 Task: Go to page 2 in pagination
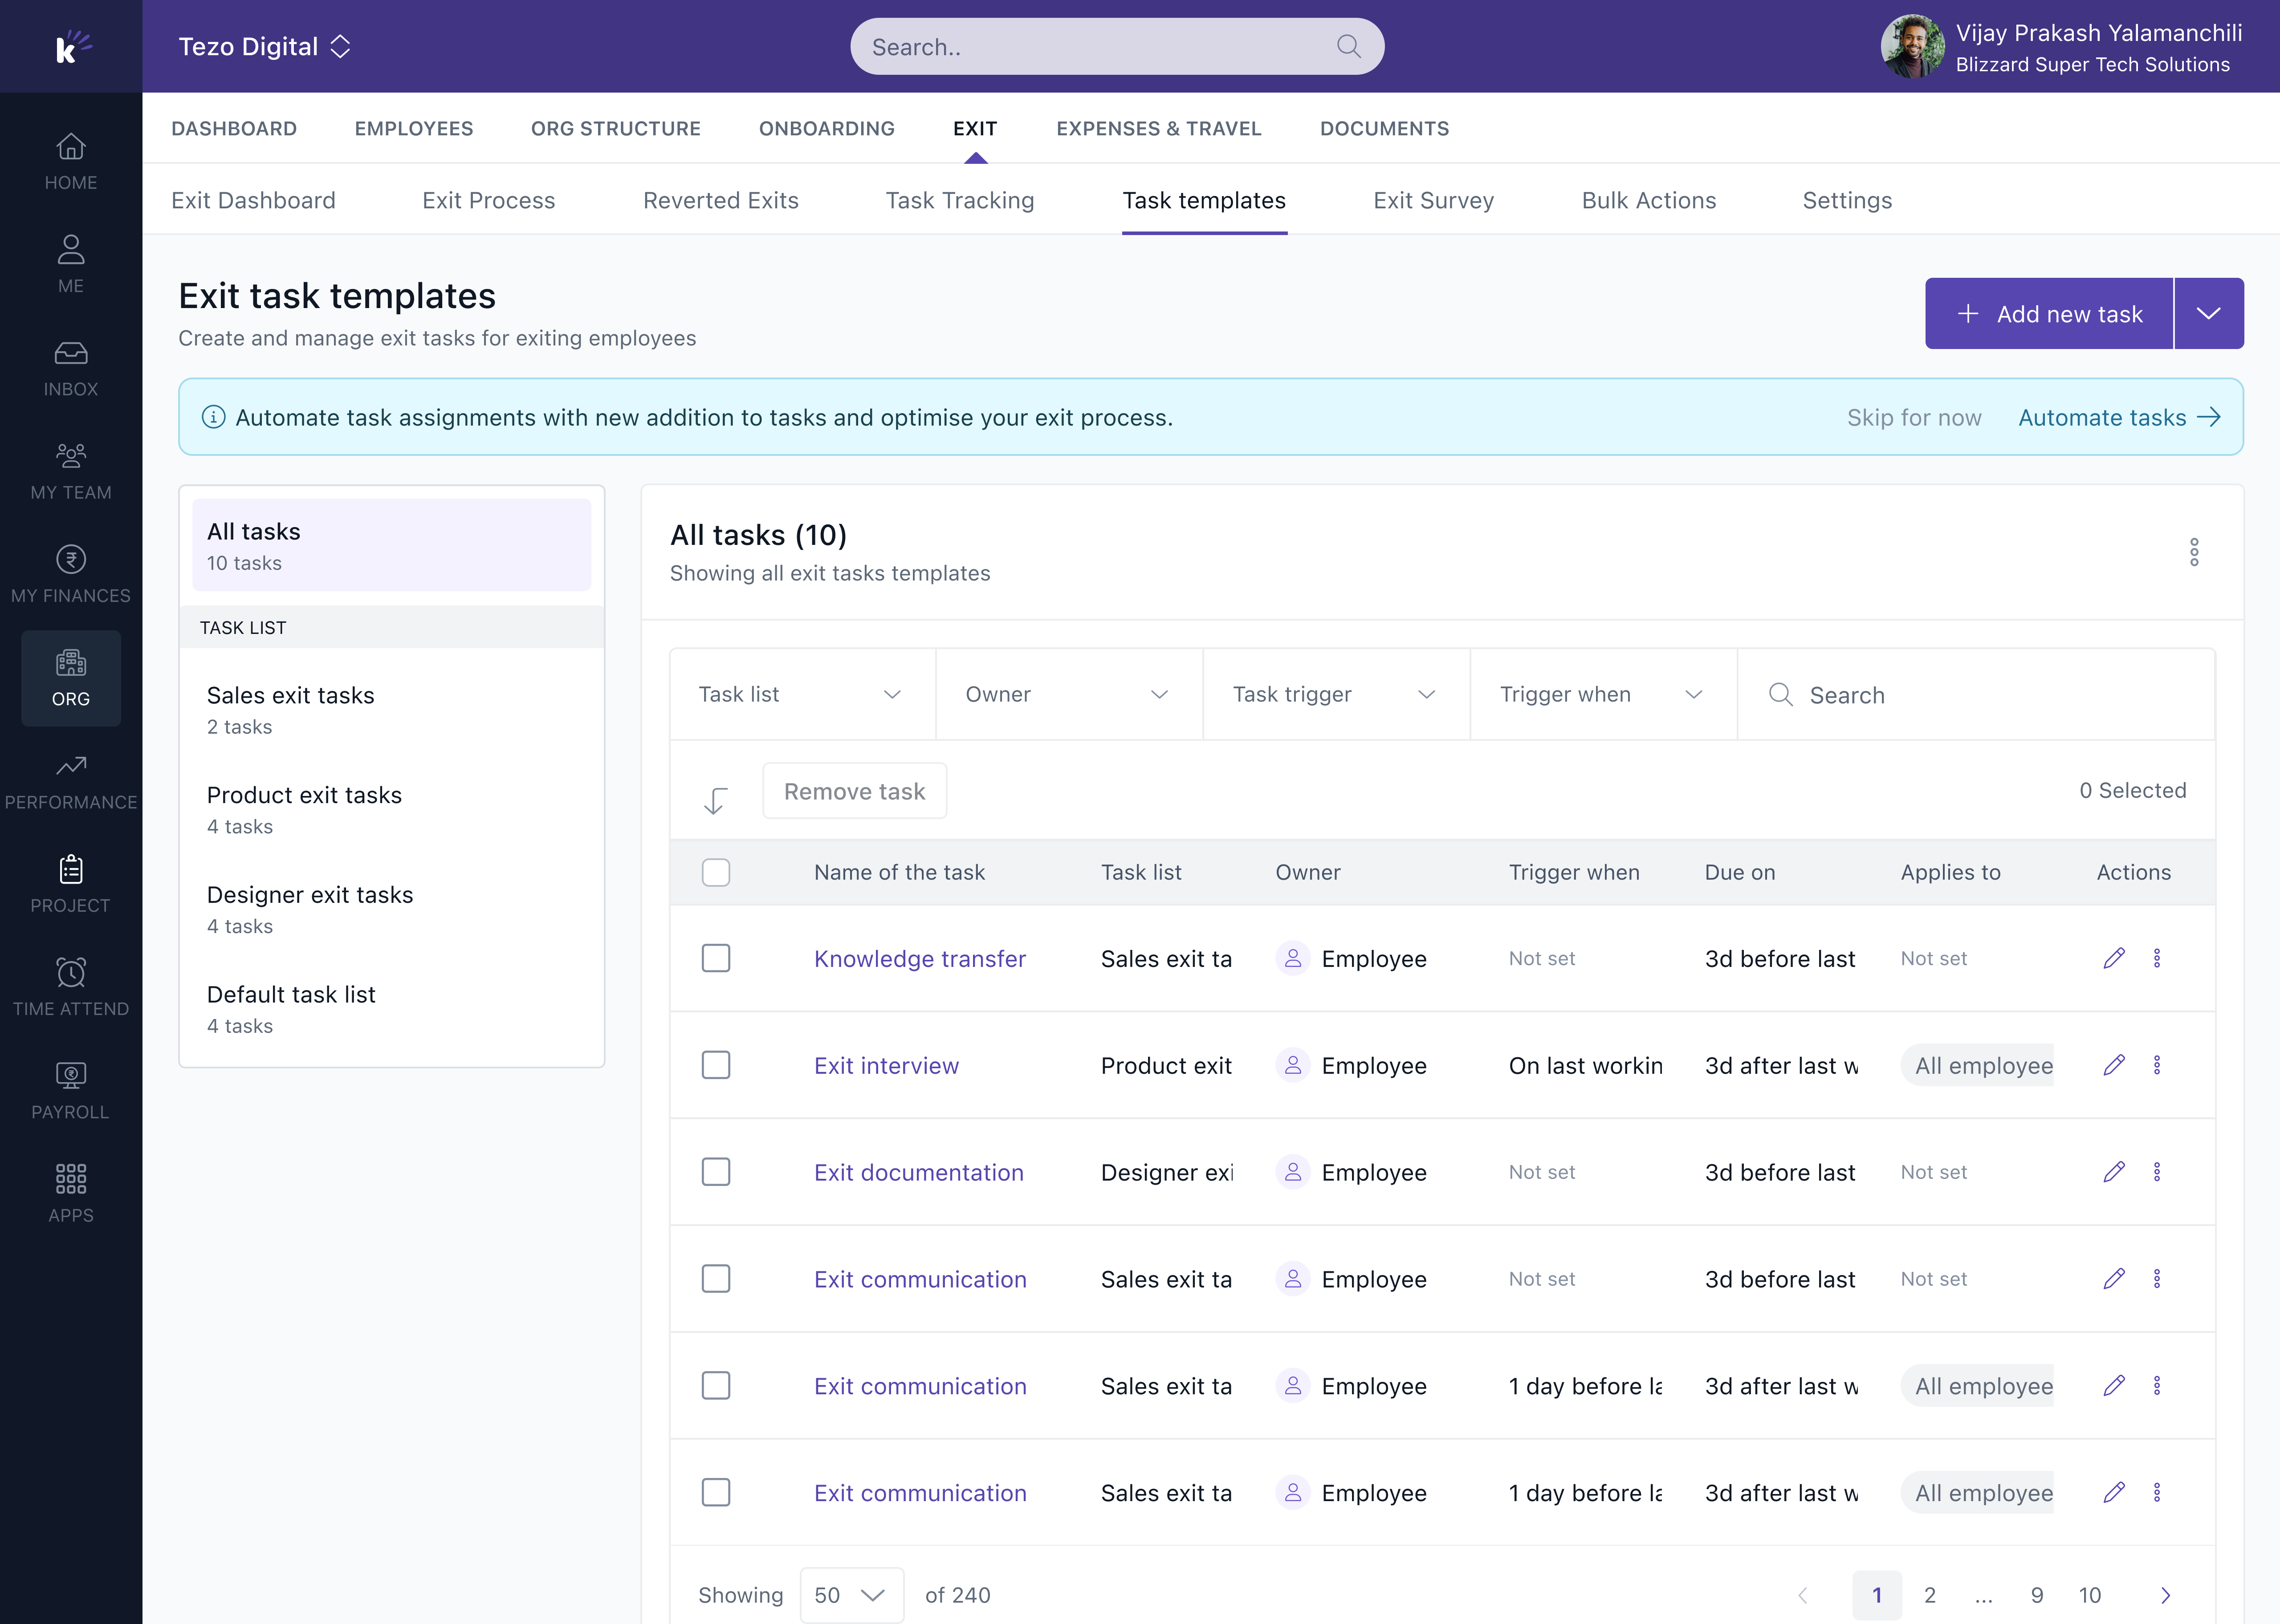(x=1930, y=1595)
